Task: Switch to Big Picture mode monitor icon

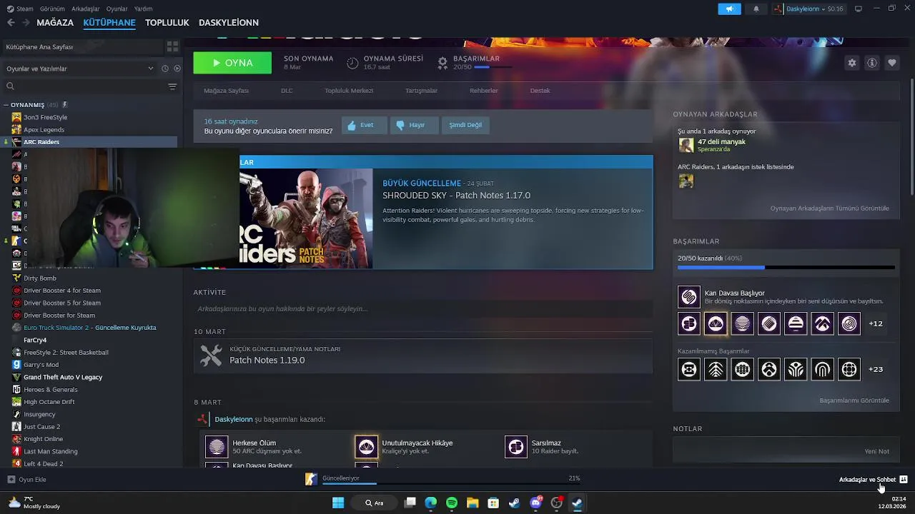Action: point(859,9)
